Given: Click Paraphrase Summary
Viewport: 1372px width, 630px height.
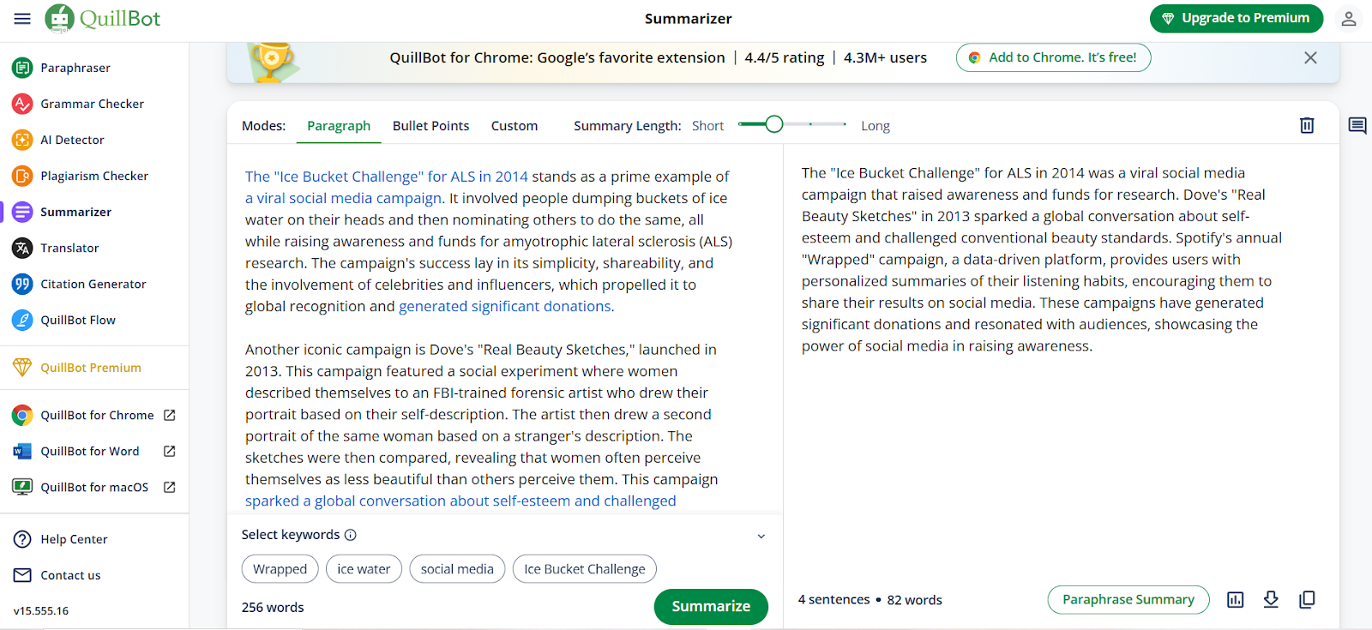Looking at the screenshot, I should point(1128,599).
